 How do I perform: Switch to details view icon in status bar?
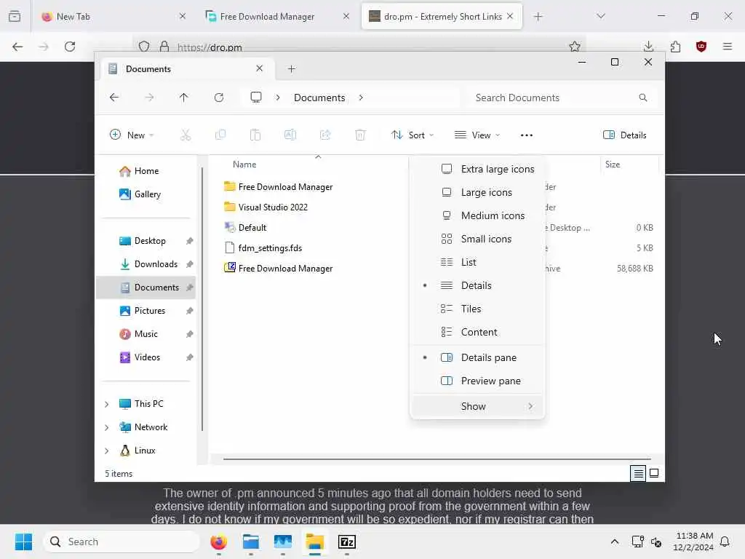point(638,473)
